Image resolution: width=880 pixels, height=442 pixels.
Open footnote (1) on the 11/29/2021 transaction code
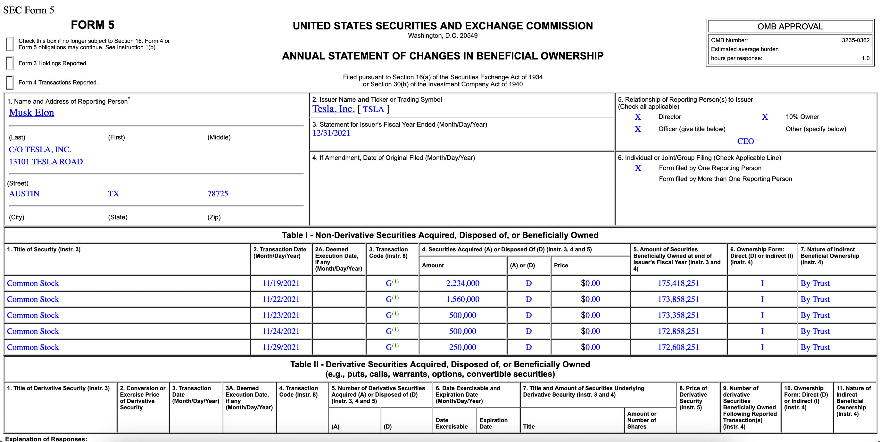(x=395, y=346)
